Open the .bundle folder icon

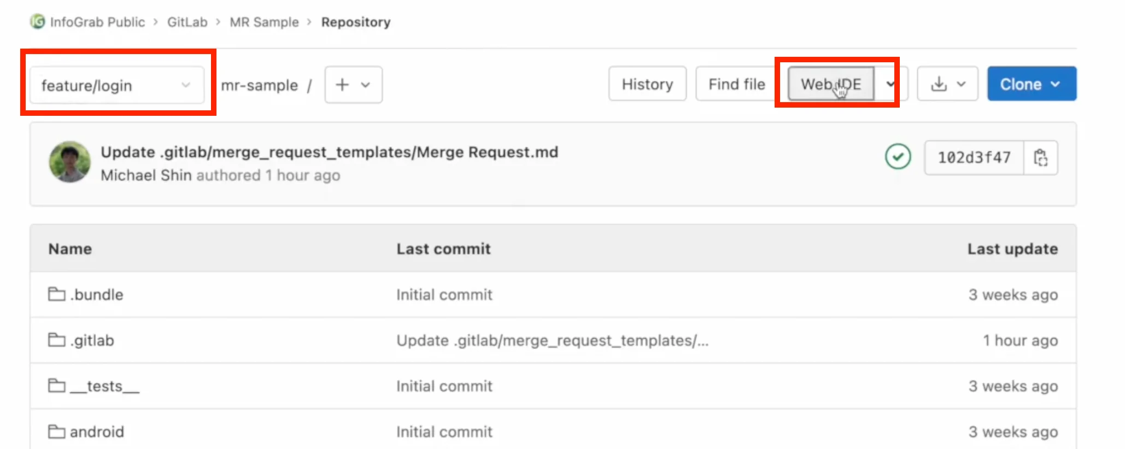(56, 294)
